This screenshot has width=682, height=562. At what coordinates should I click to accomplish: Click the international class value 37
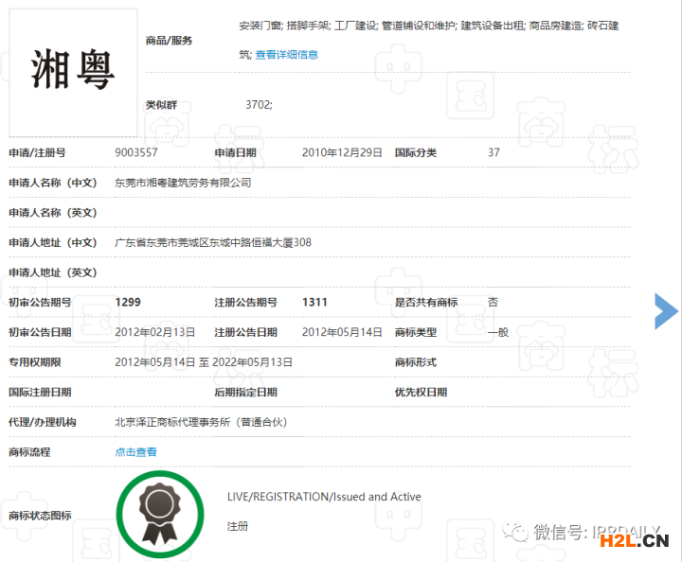click(x=494, y=152)
